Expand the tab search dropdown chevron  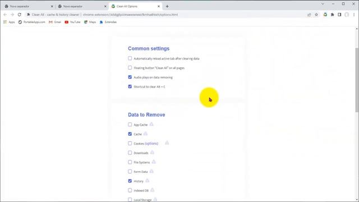[323, 4]
